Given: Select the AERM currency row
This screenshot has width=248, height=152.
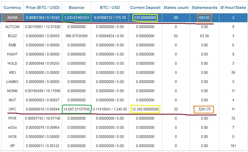Looking at the screenshot, I should 125,18.
